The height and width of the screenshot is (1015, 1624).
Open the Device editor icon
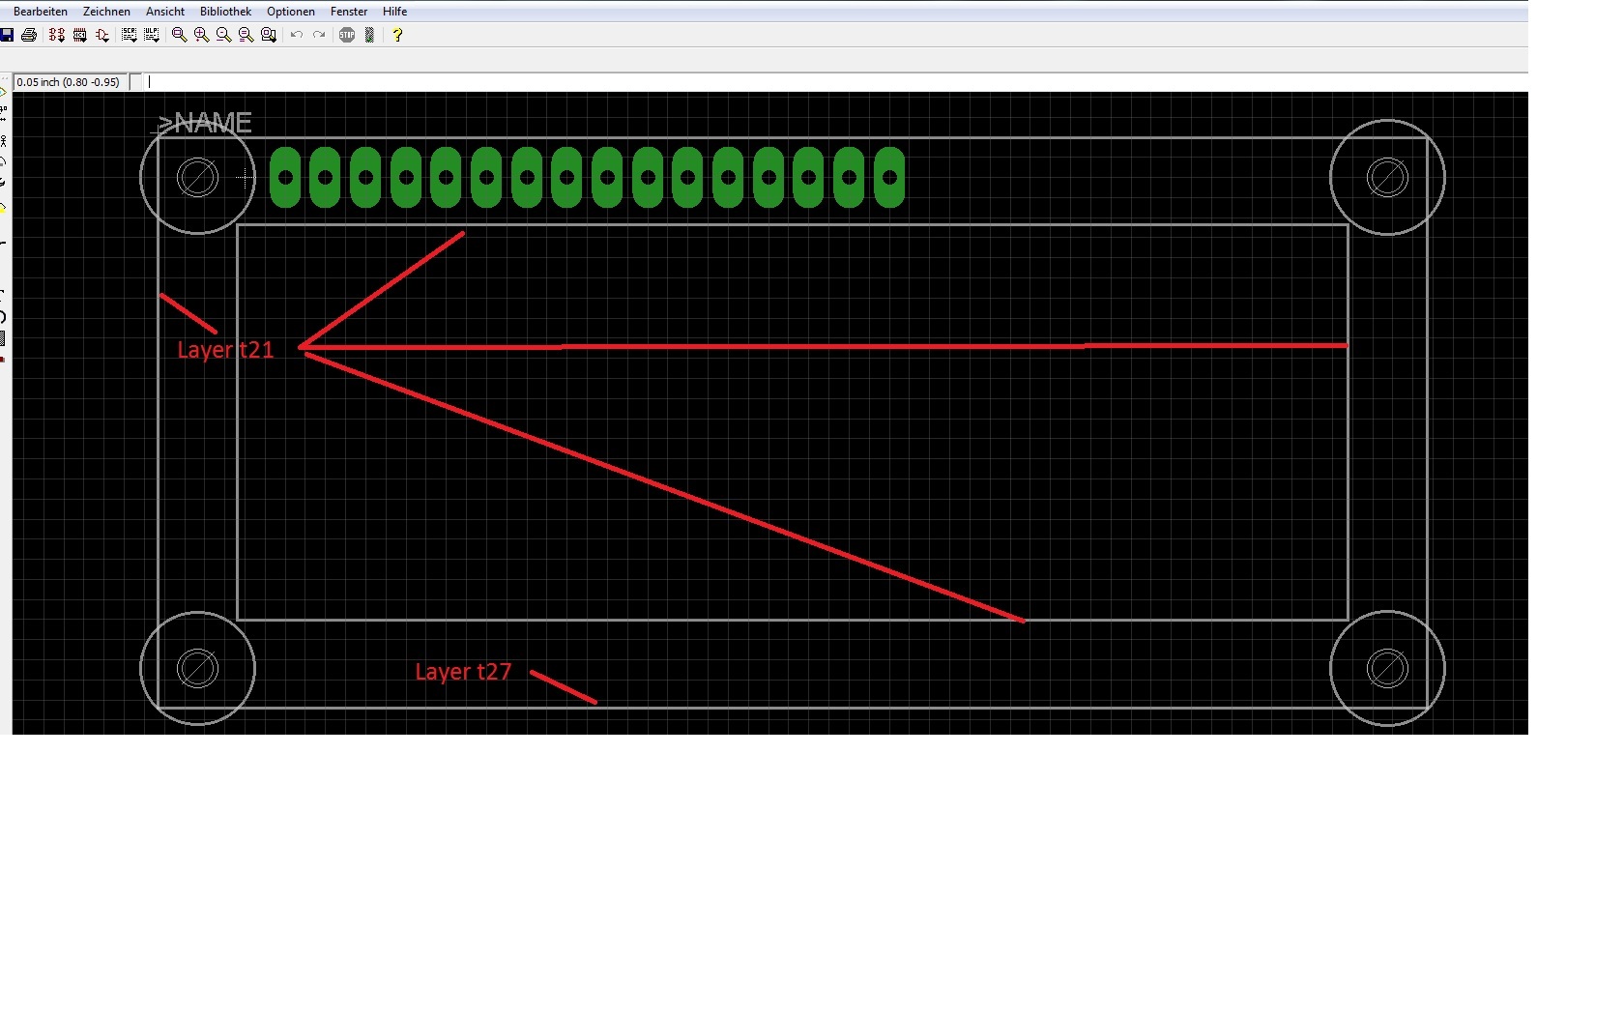(x=57, y=35)
